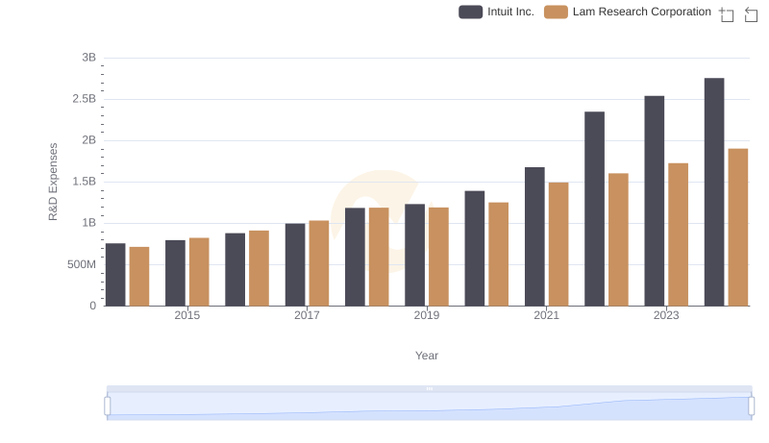Click the Intuit Inc. bar for 2018
The height and width of the screenshot is (443, 769).
[355, 257]
